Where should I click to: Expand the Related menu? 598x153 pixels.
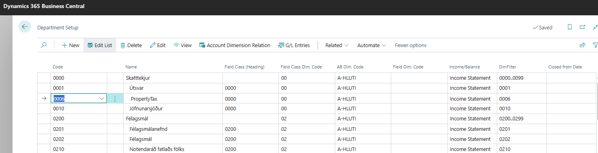[337, 45]
